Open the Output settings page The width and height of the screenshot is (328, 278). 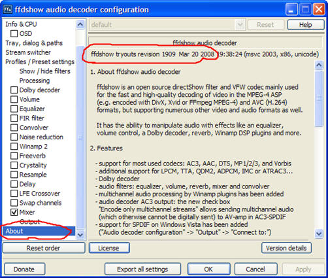29,222
